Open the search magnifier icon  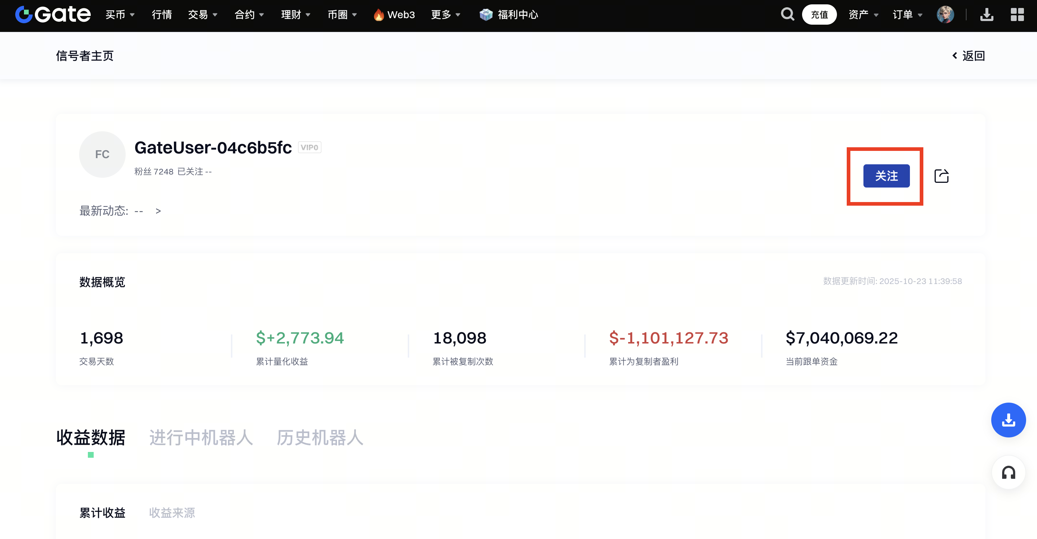787,15
